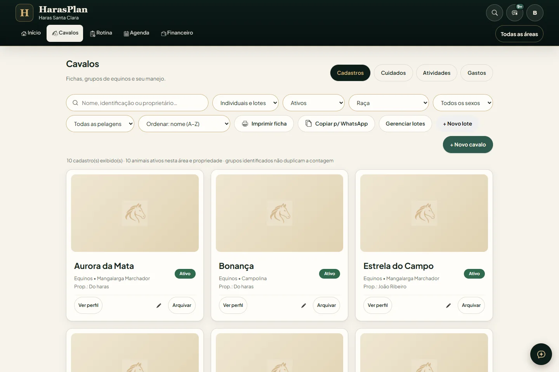Switch to the Gastos tab
Image resolution: width=559 pixels, height=372 pixels.
coord(477,73)
